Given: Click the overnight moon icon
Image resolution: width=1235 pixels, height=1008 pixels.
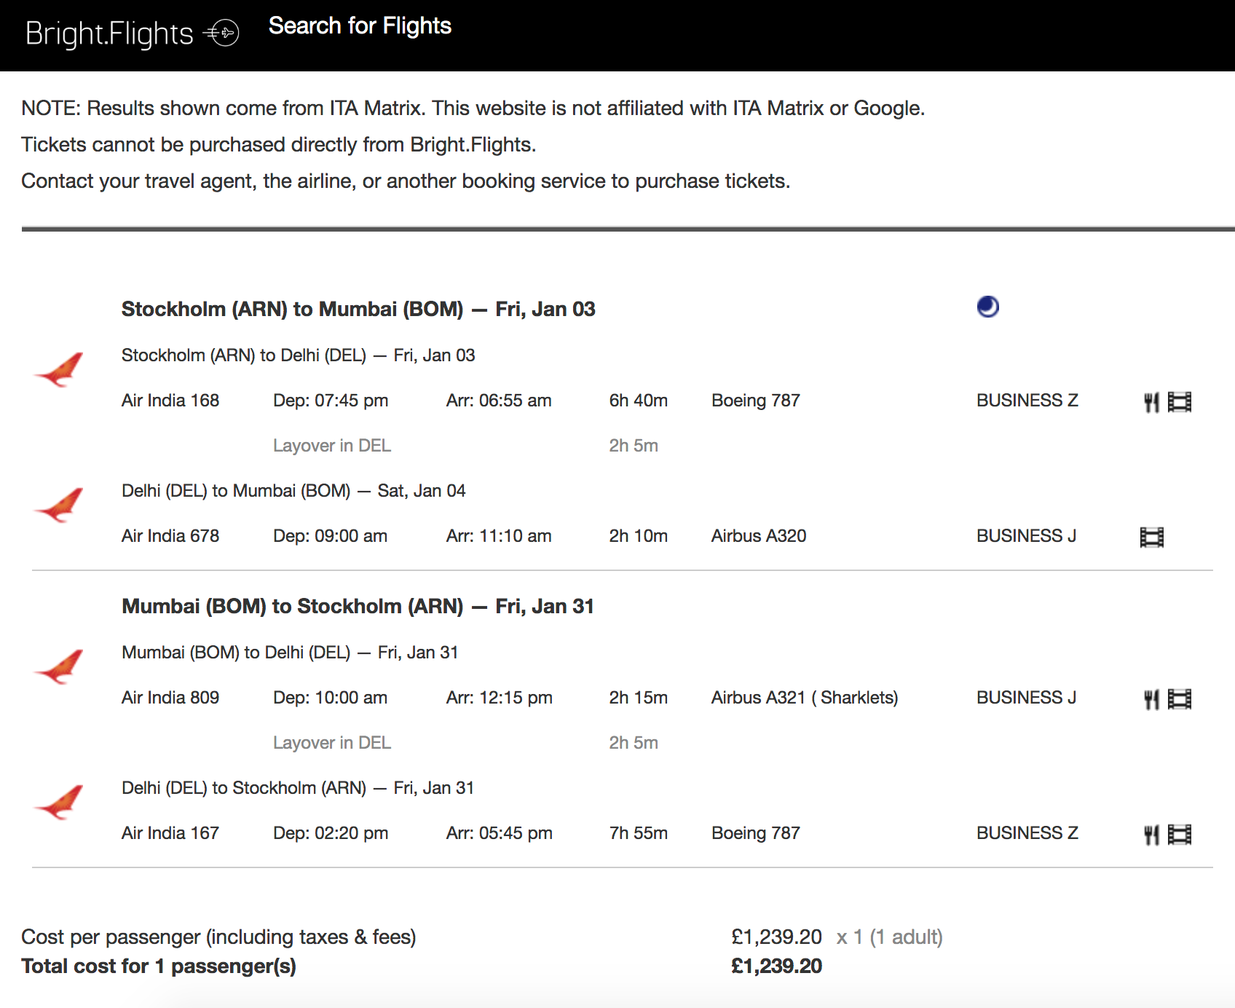Looking at the screenshot, I should click(987, 307).
